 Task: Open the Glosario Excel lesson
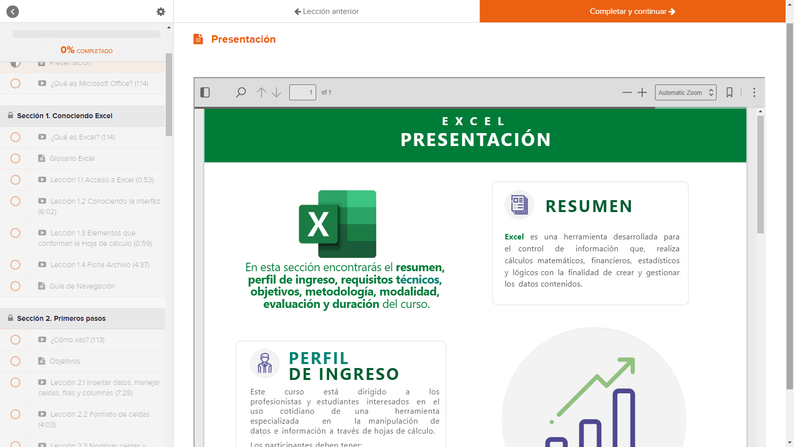pos(82,158)
